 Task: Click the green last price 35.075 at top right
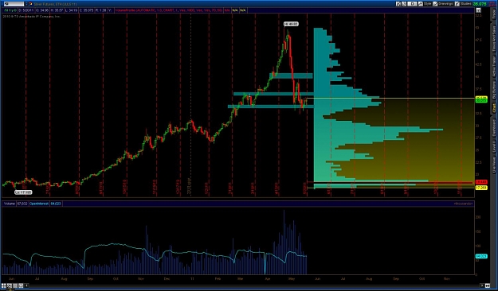(480, 4)
